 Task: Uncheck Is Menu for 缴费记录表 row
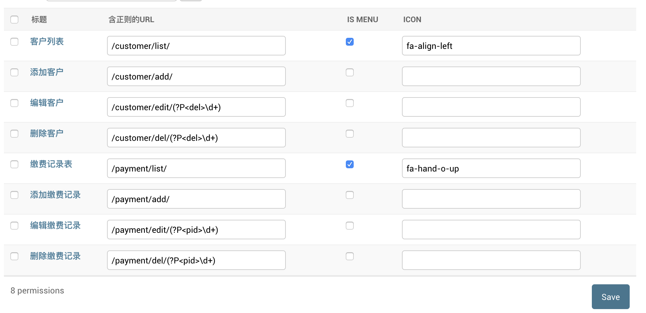click(x=350, y=164)
